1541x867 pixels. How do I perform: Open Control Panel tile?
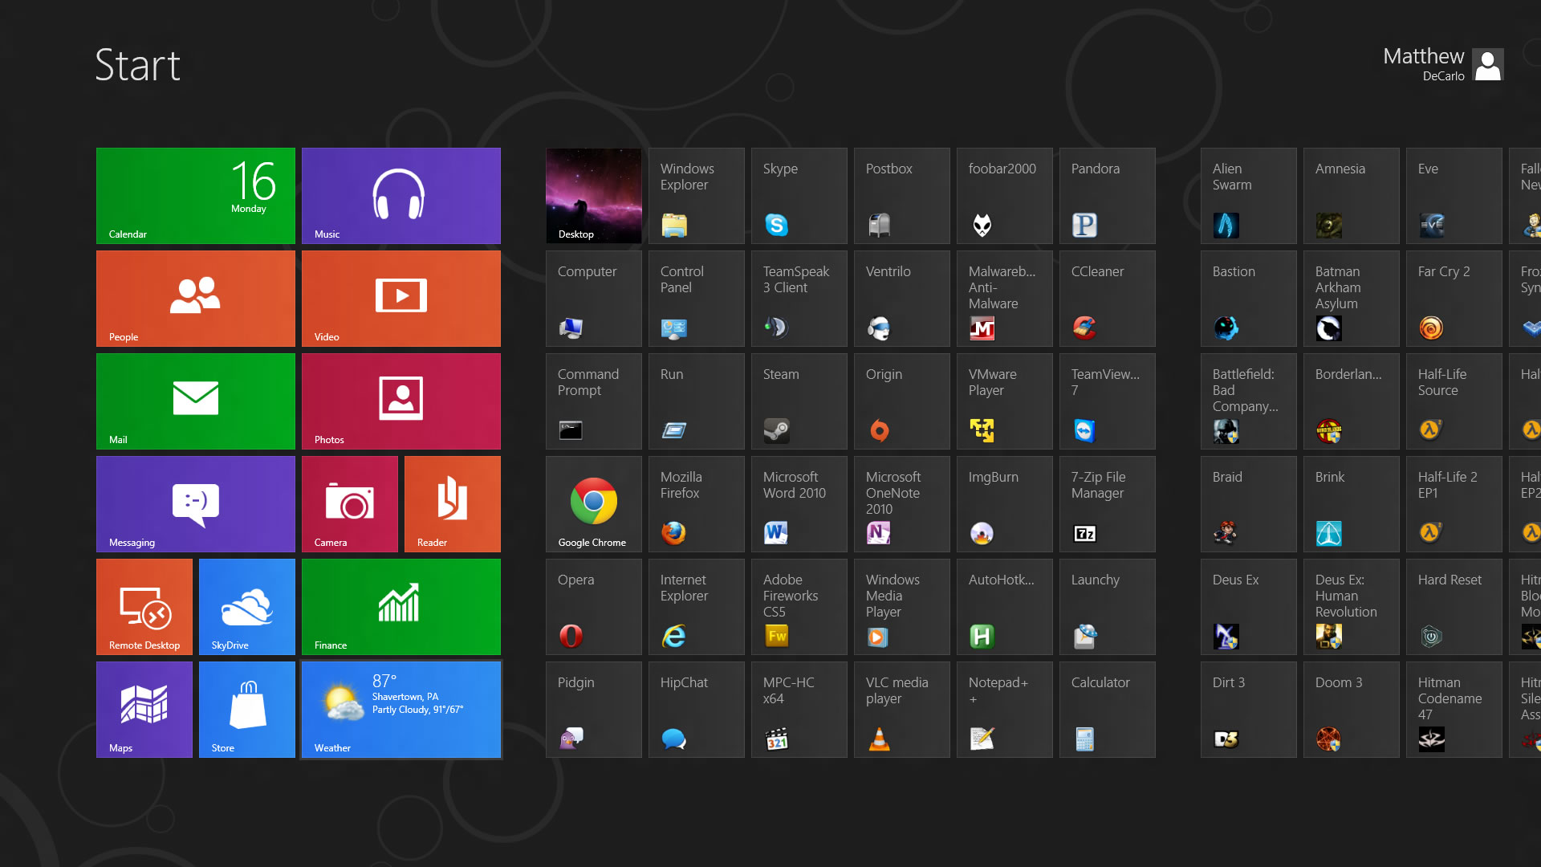pos(697,299)
